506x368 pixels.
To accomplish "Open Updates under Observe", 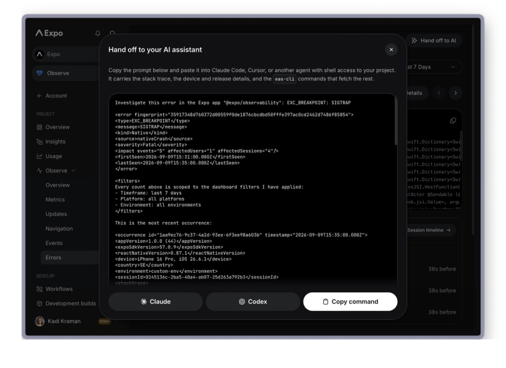I will point(56,214).
